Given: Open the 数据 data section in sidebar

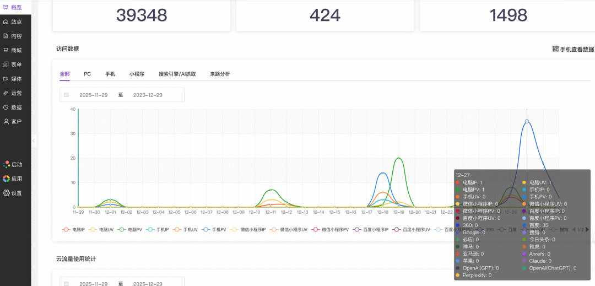Looking at the screenshot, I should [x=12, y=107].
